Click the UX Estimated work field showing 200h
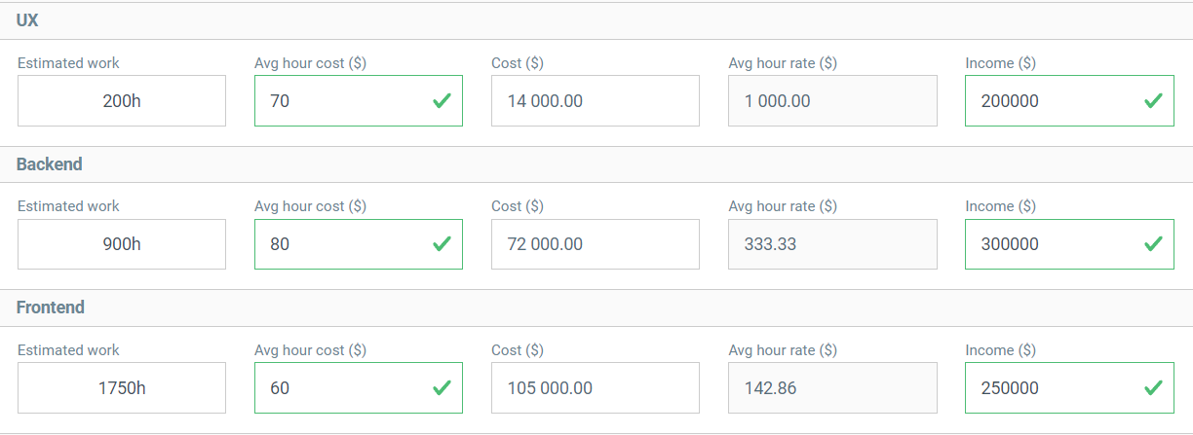 pos(122,101)
